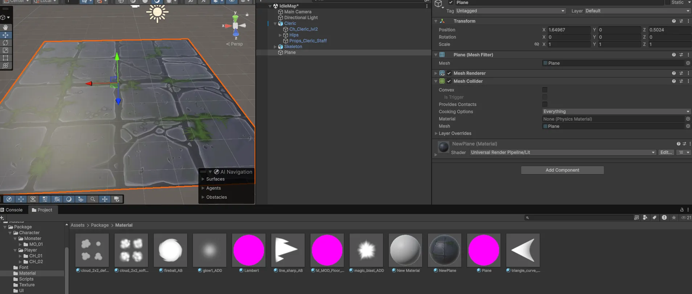Open Transform component help icon
This screenshot has height=294, width=692.
tap(674, 21)
